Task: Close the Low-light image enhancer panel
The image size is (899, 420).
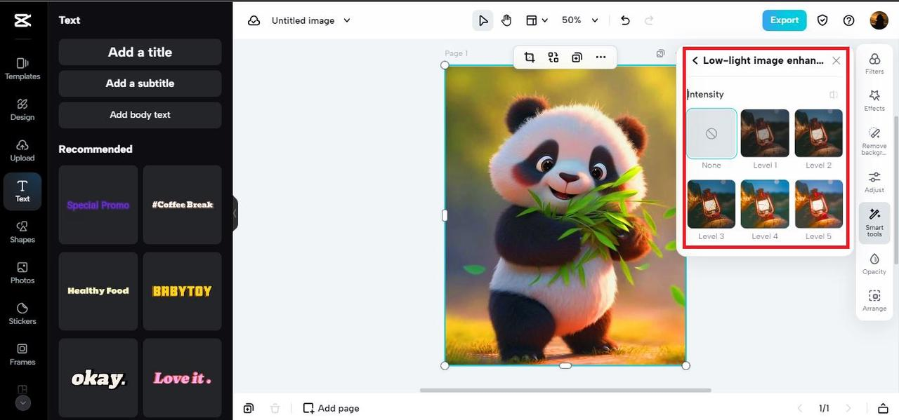Action: click(x=836, y=61)
